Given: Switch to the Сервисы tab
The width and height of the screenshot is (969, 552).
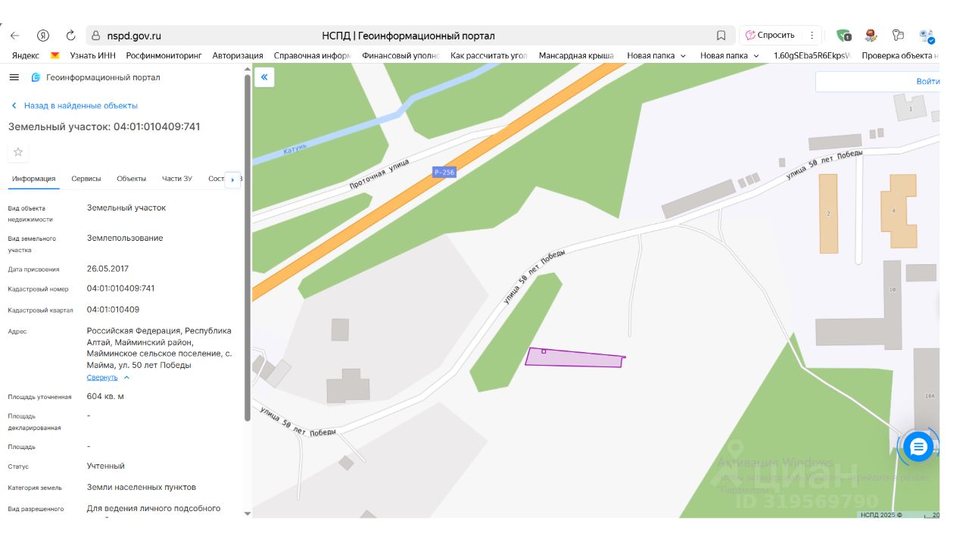Looking at the screenshot, I should pos(86,179).
